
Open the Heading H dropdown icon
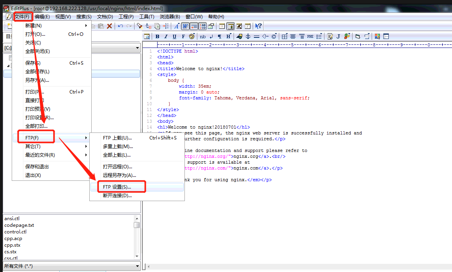point(228,36)
